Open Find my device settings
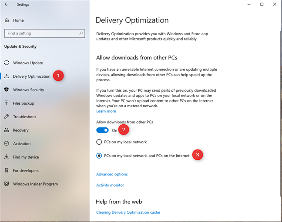This screenshot has width=282, height=222. [x=26, y=157]
